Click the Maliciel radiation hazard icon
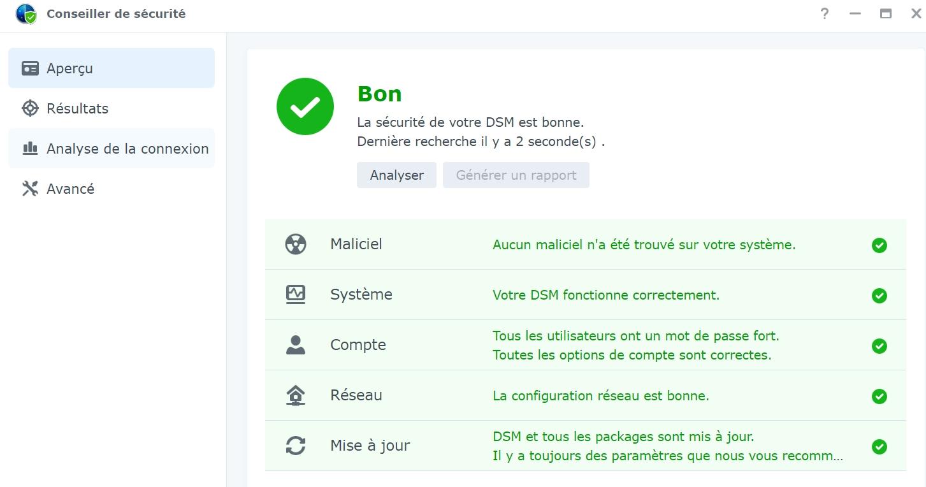The image size is (926, 487). [x=296, y=244]
